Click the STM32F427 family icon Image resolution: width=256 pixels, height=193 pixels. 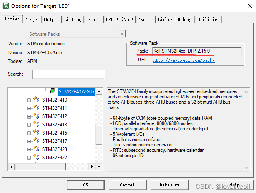[x=36, y=157]
